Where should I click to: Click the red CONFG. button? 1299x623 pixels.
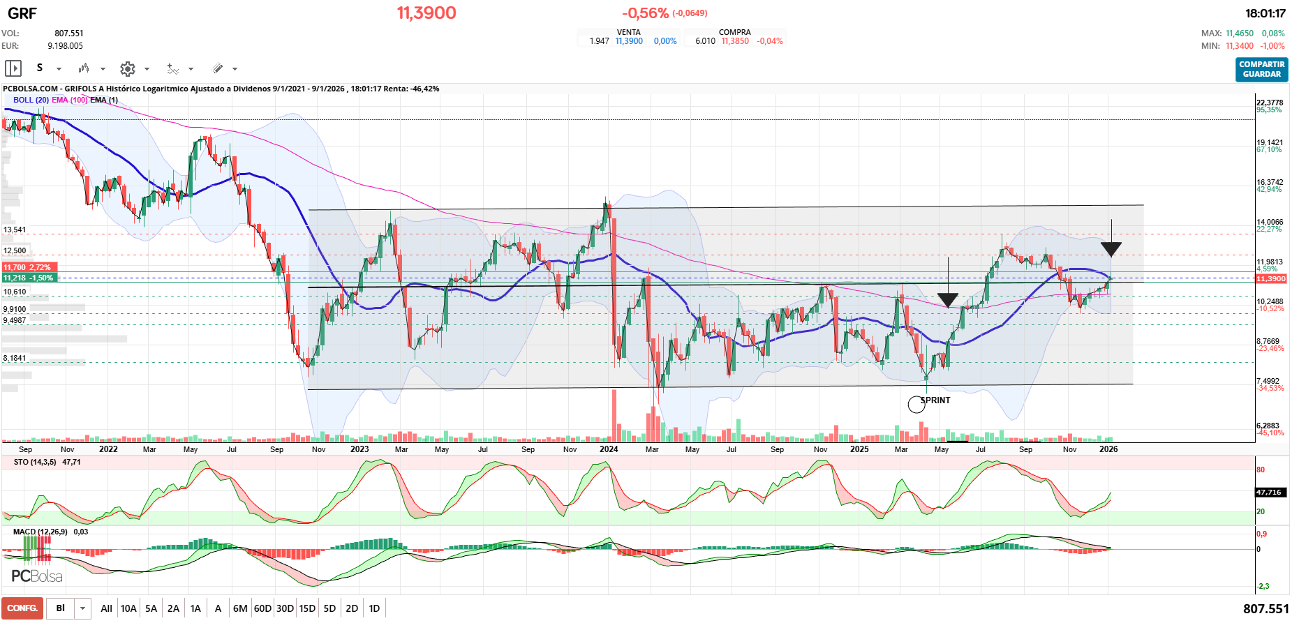[x=22, y=608]
